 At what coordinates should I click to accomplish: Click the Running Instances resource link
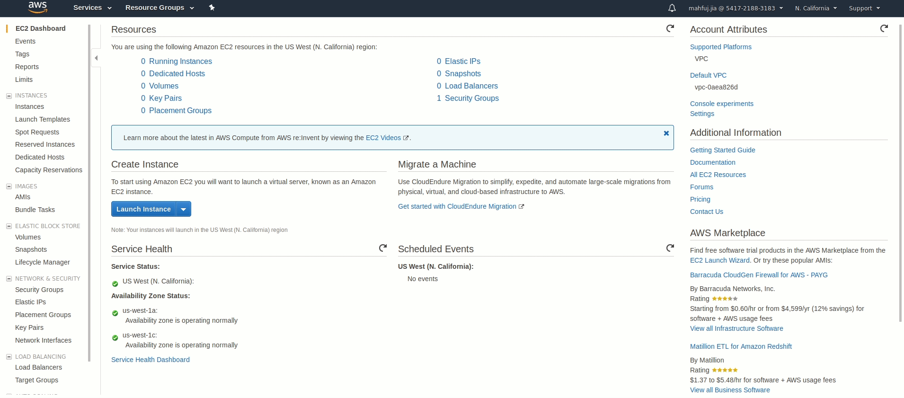pyautogui.click(x=180, y=61)
